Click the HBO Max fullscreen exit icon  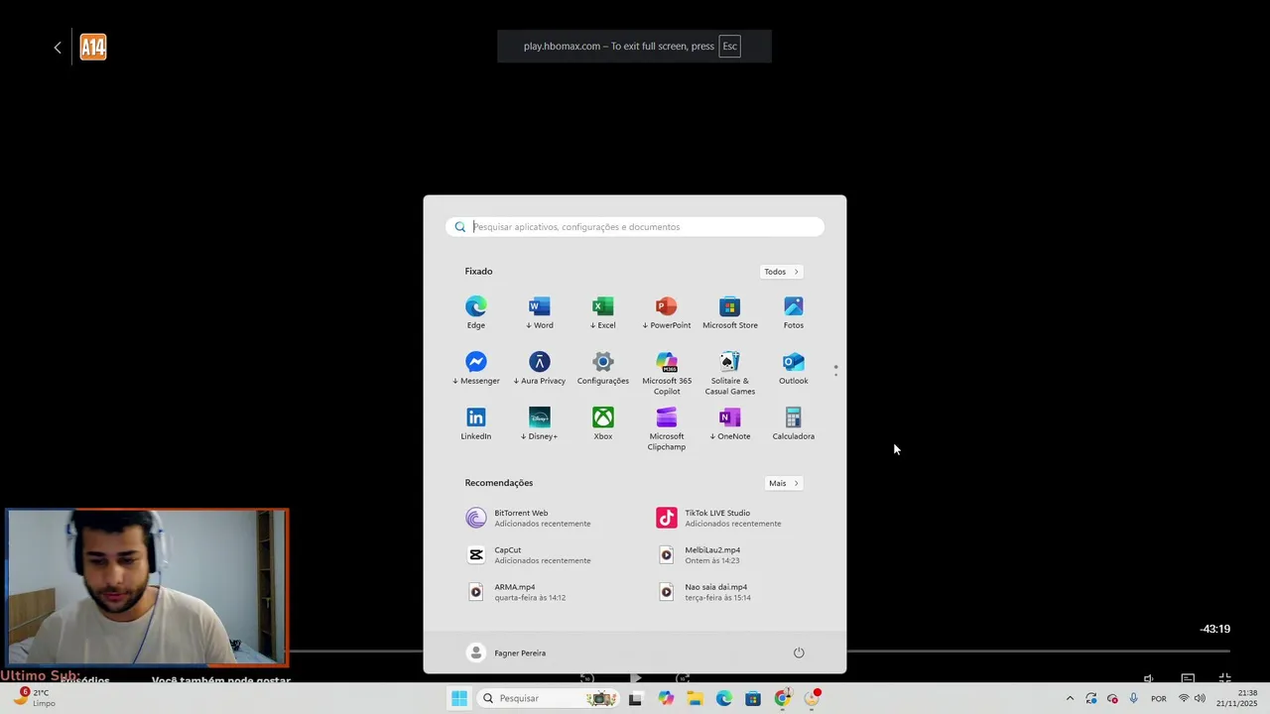pos(1225,678)
